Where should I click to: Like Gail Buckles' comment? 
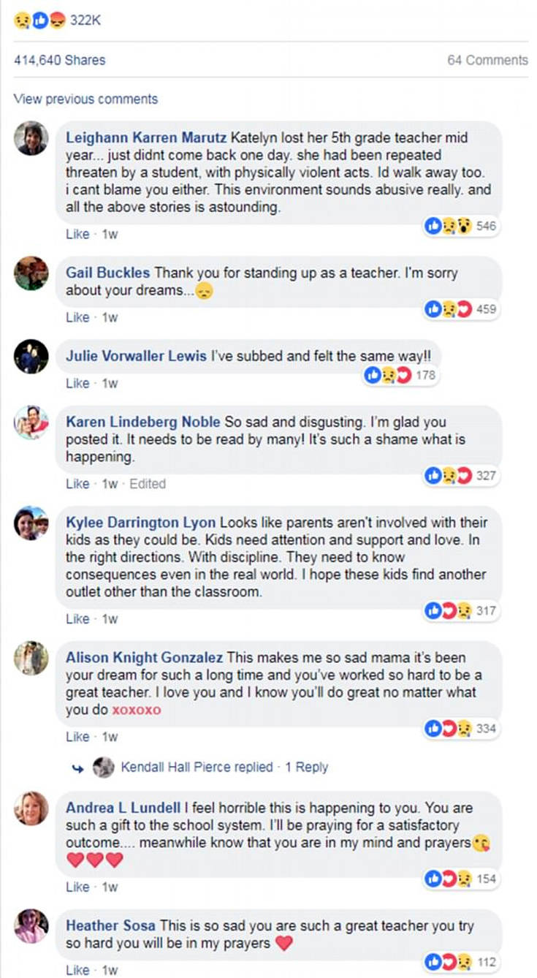(x=77, y=317)
